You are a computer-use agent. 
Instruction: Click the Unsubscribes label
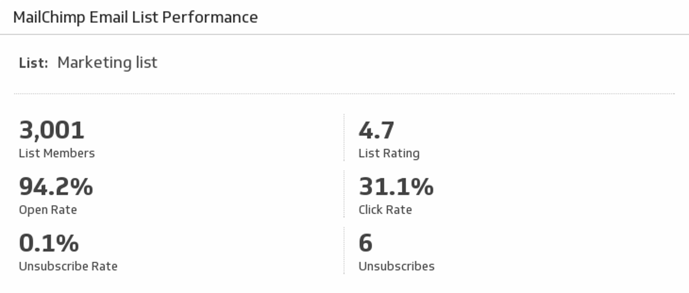coord(396,266)
